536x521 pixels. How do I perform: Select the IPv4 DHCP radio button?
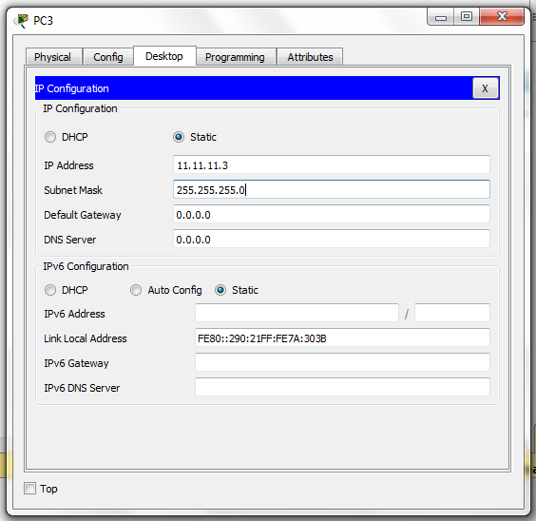click(x=50, y=137)
